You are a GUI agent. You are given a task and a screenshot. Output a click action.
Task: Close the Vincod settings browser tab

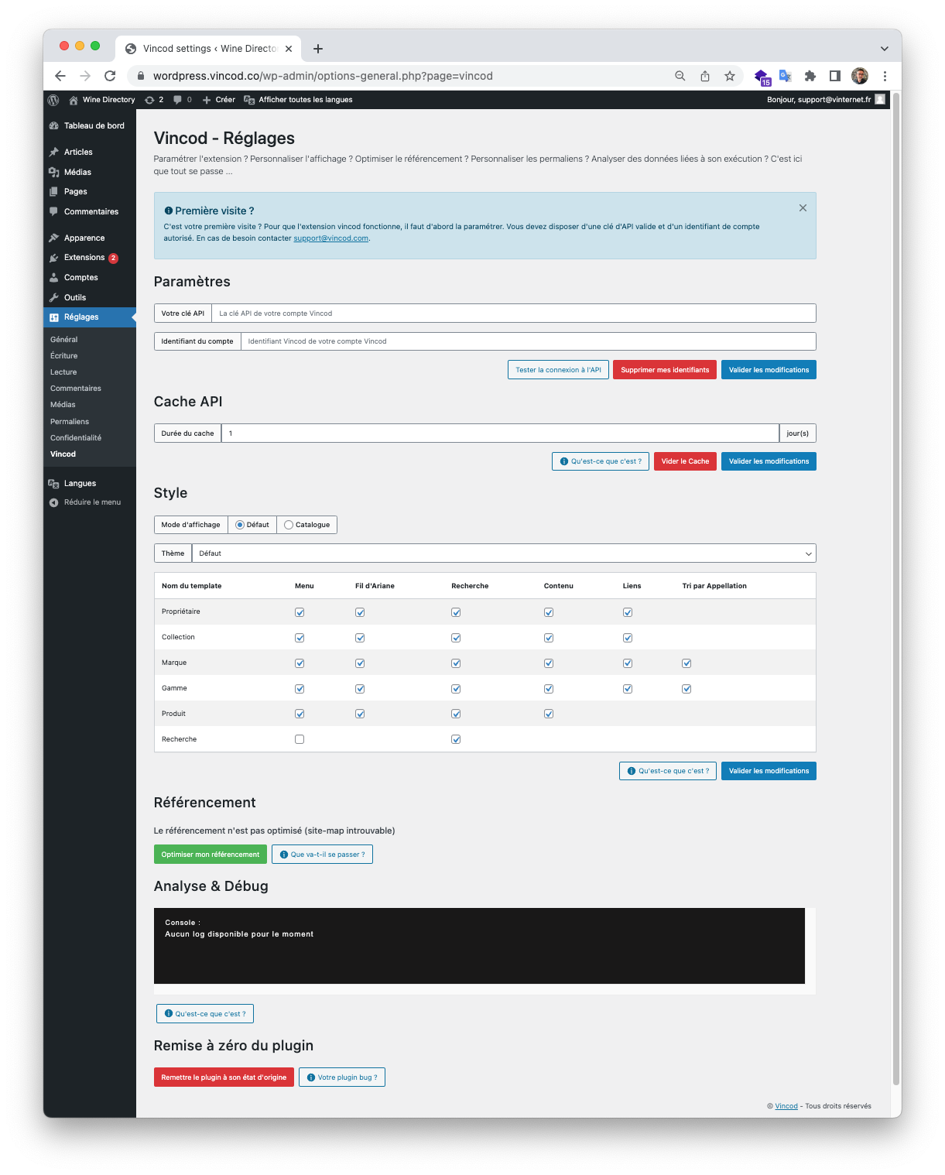289,49
